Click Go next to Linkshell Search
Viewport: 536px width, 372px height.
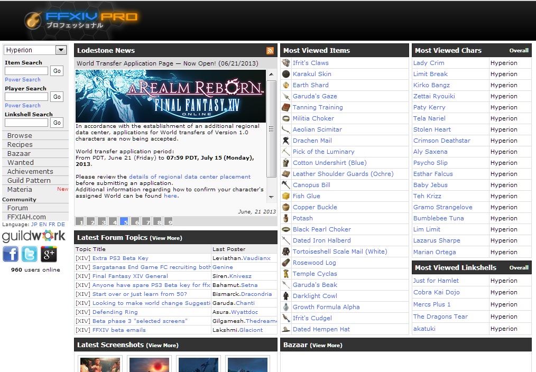(57, 123)
